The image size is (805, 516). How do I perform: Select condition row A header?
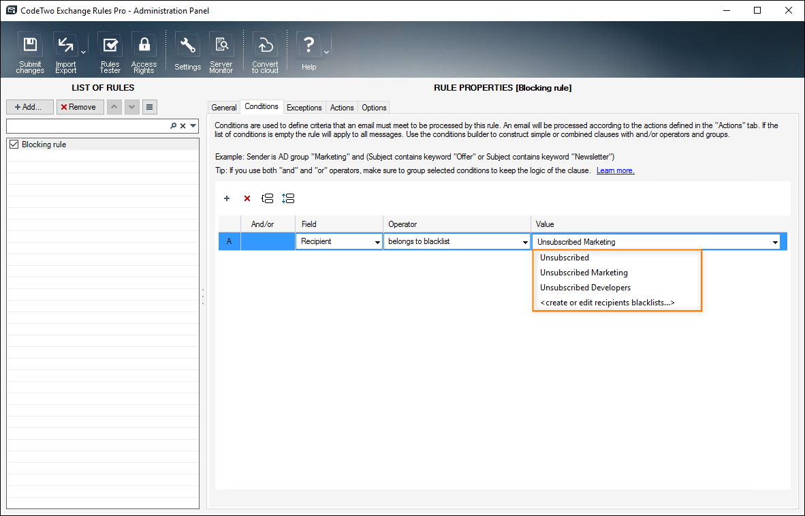pos(230,241)
